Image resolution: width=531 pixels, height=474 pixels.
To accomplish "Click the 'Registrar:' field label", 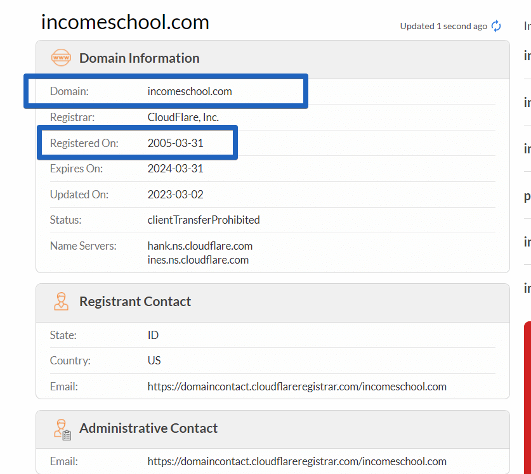I will 72,117.
